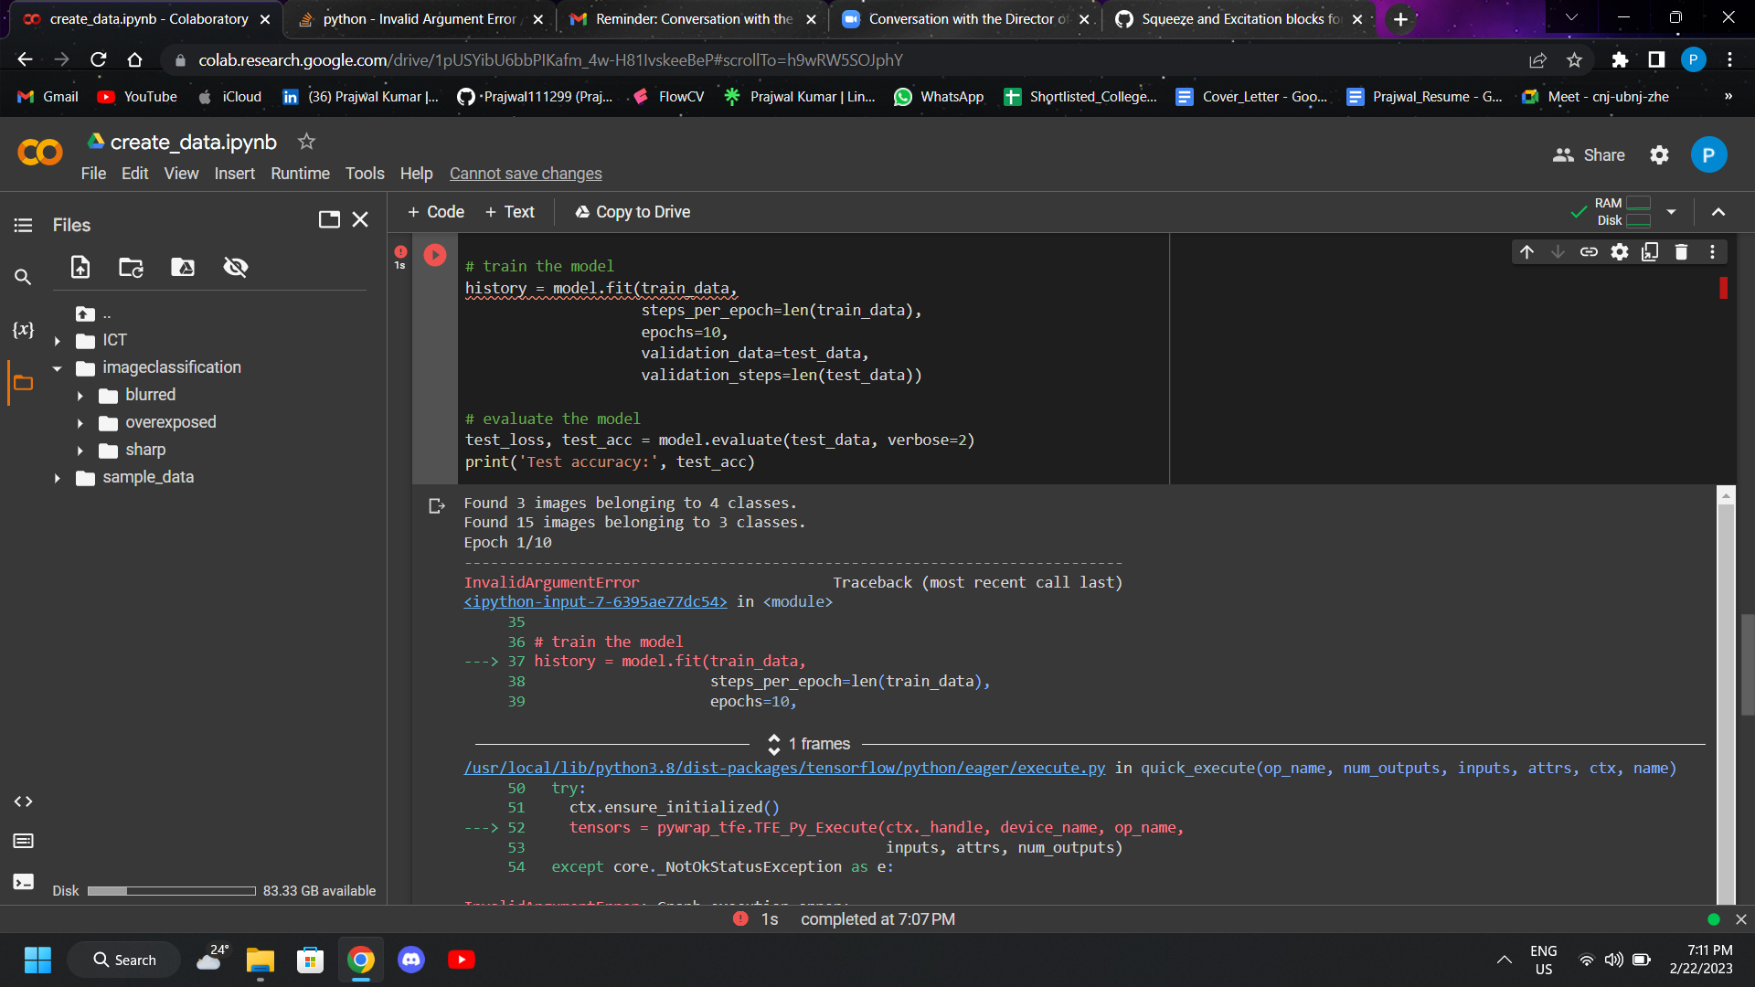Screen dimensions: 1755x987
Task: Toggle hidden files visibility icon
Action: click(x=236, y=267)
